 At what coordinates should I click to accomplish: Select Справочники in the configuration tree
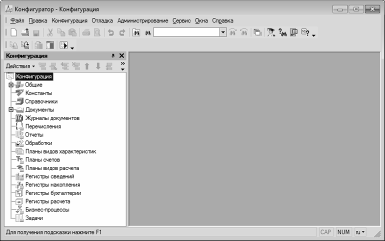41,101
